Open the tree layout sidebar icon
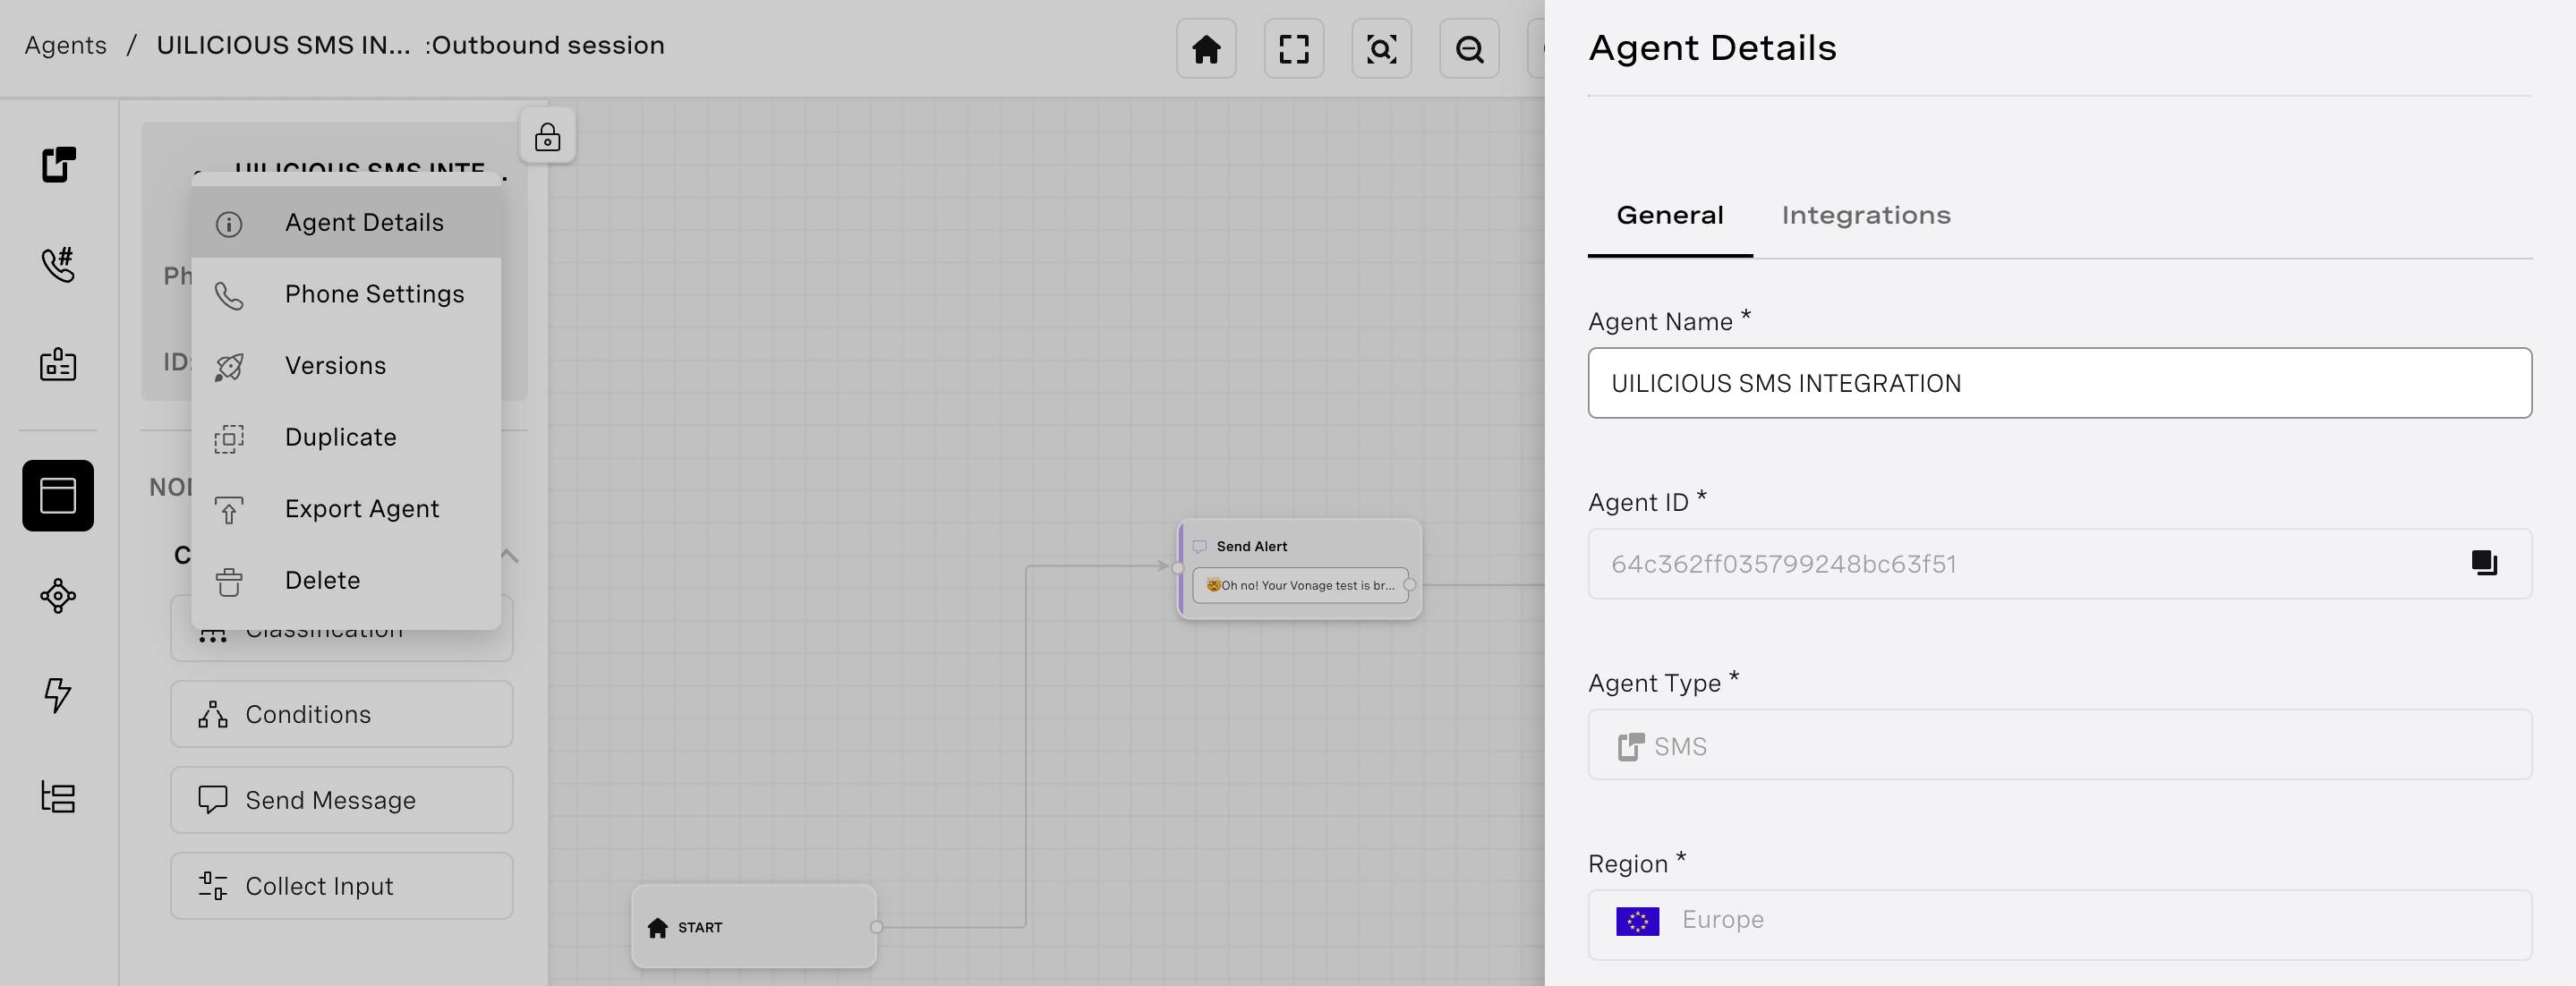This screenshot has width=2576, height=986. pyautogui.click(x=58, y=797)
